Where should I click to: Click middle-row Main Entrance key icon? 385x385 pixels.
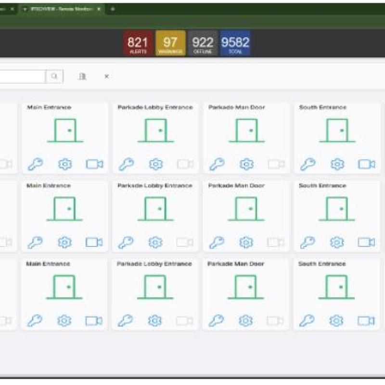[35, 243]
